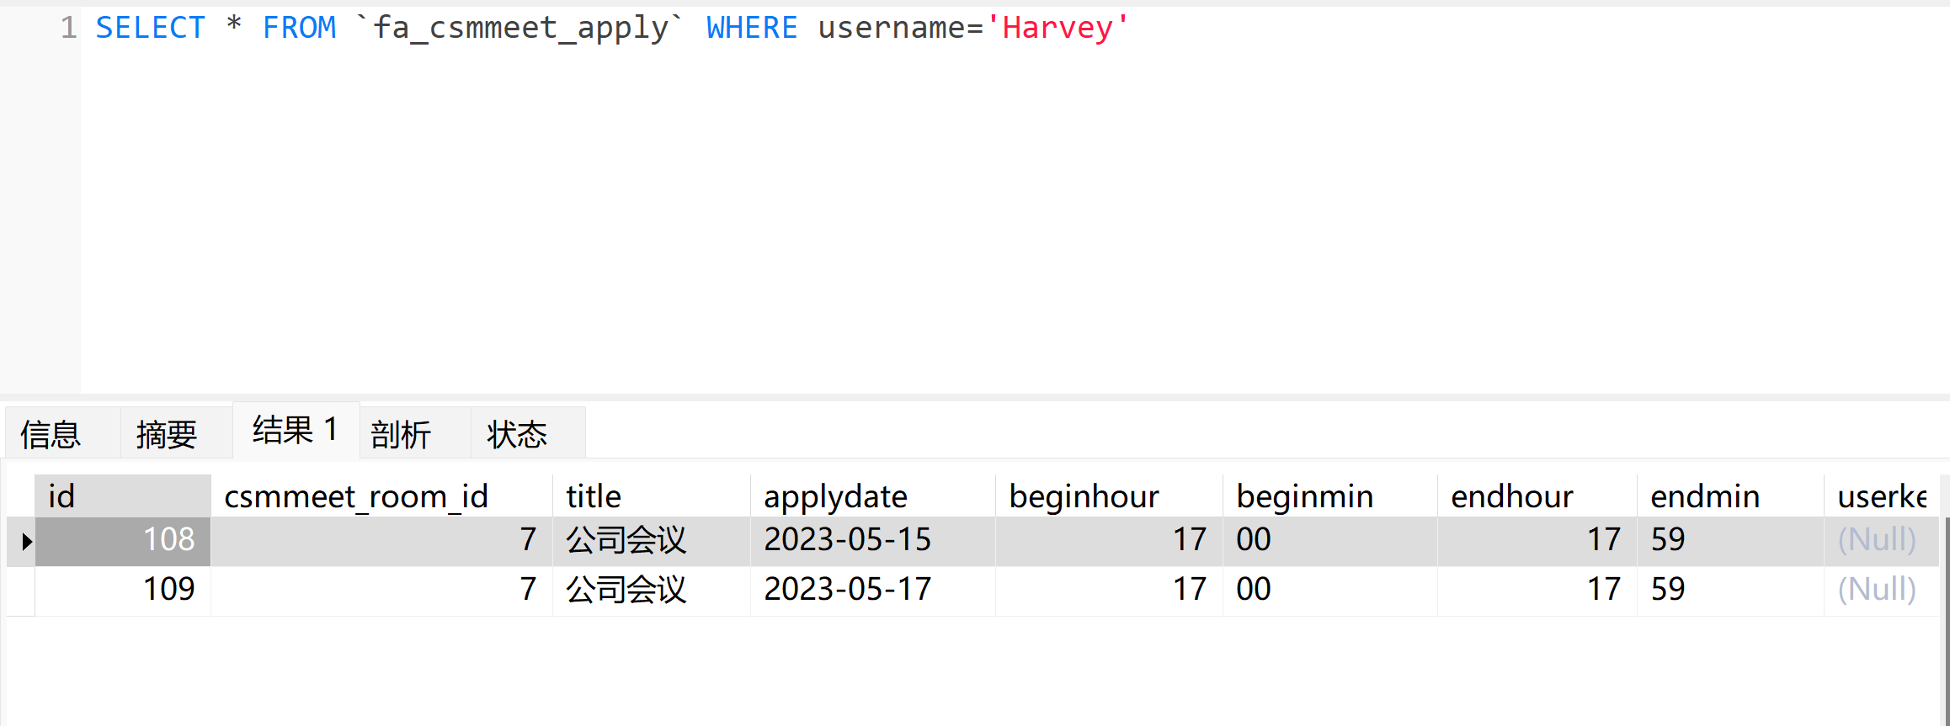Click the endmin column header
1950x726 pixels.
click(x=1730, y=495)
